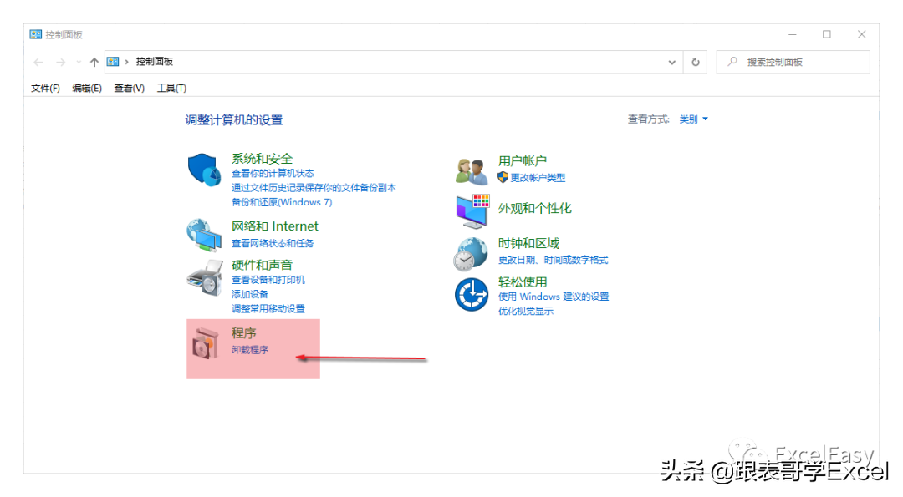Open the 网络和 Internet category link
The width and height of the screenshot is (903, 497).
point(275,226)
